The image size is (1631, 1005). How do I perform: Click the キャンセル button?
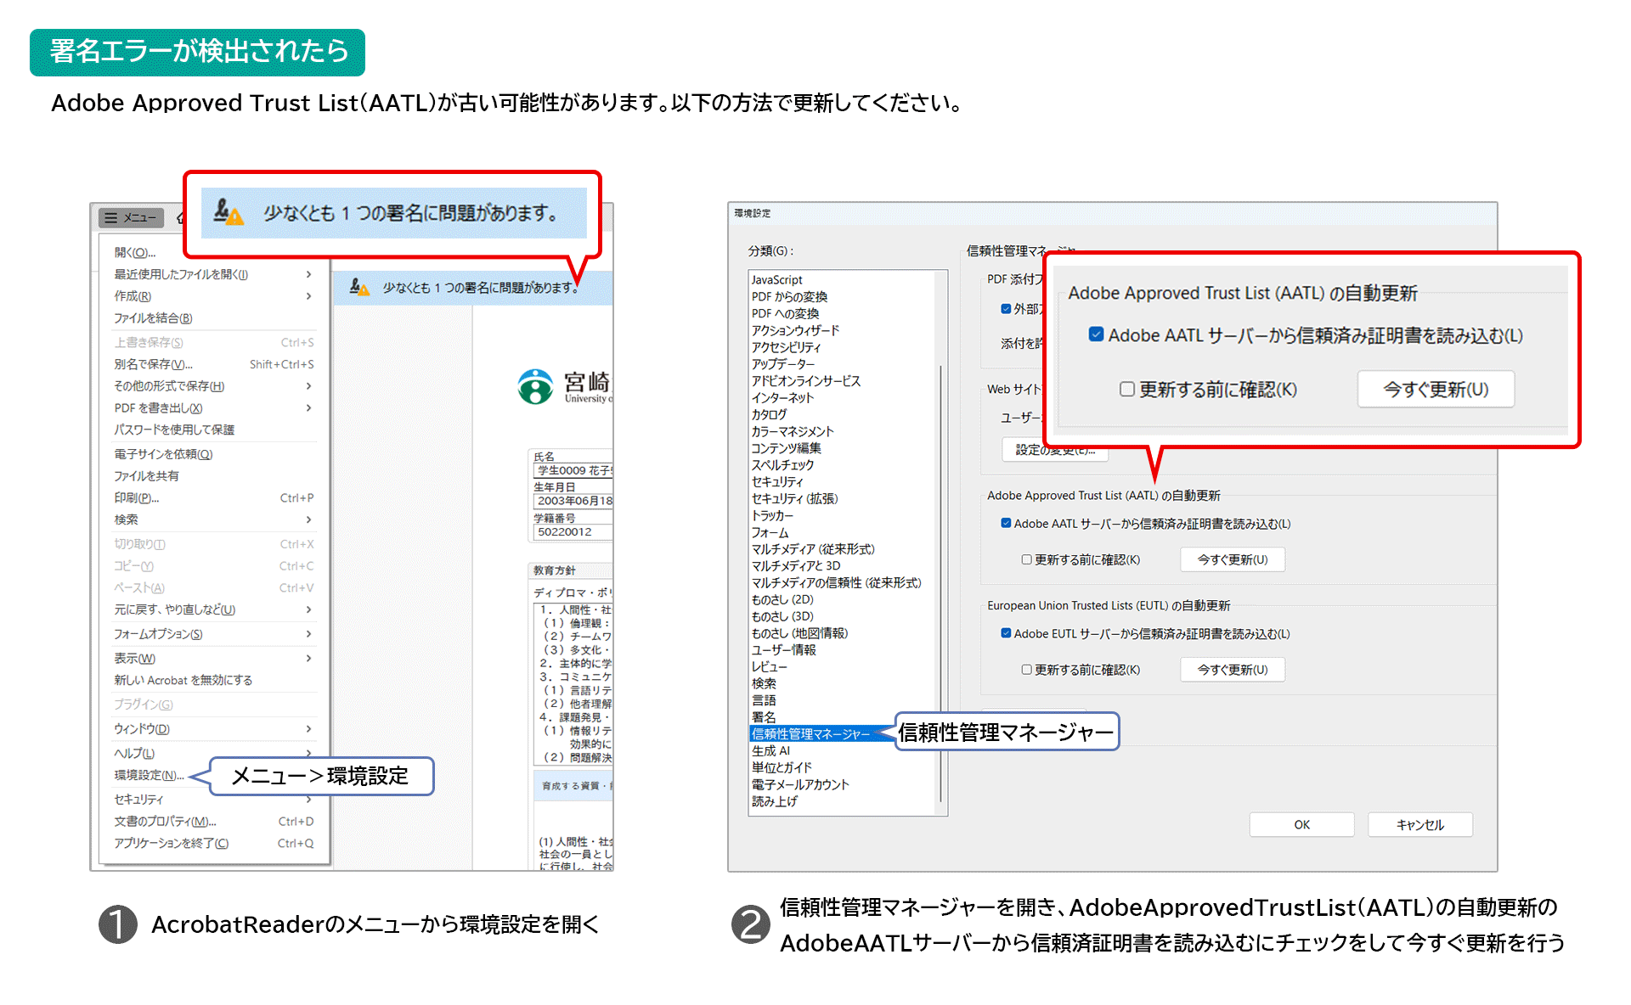point(1419,825)
